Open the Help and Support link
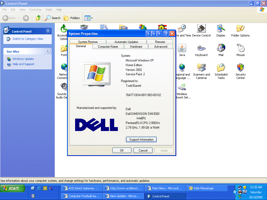Screen dimensions: 267x200 click(x=23, y=64)
